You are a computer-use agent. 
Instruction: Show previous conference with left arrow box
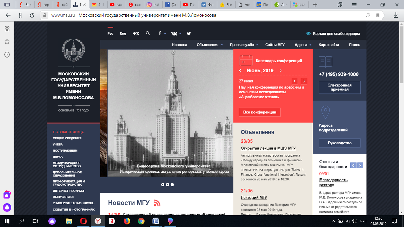pyautogui.click(x=295, y=81)
